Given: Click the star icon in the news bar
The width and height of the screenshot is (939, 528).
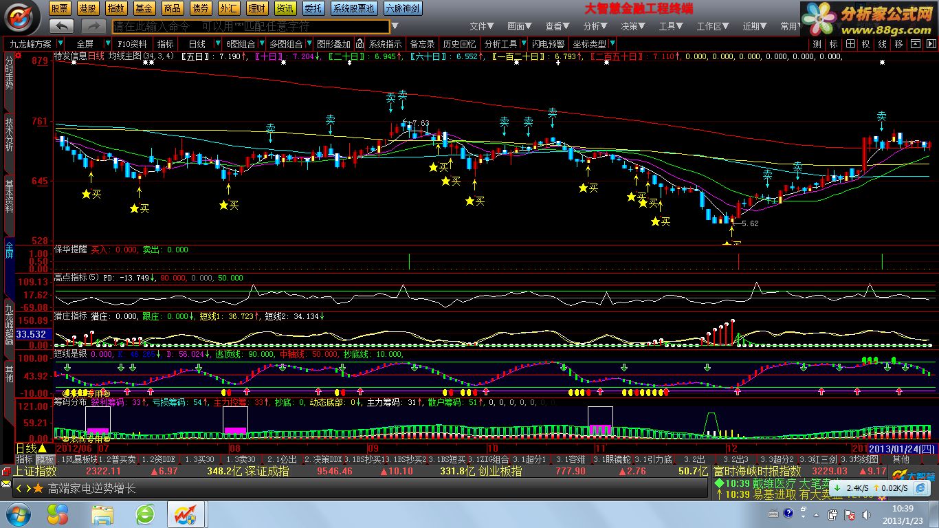Looking at the screenshot, I should 38,489.
